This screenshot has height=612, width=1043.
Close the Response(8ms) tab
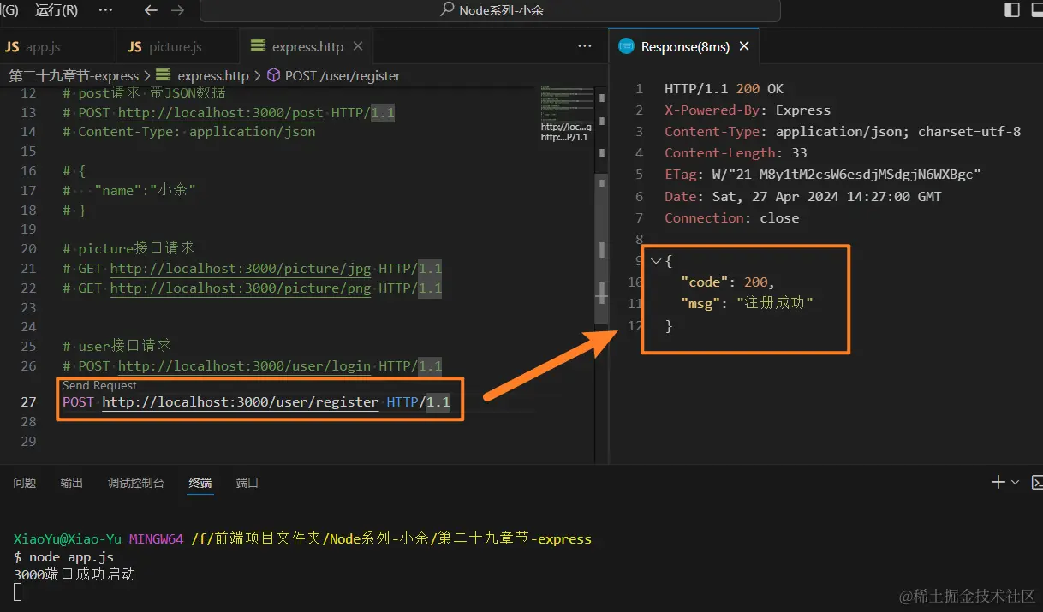pyautogui.click(x=744, y=46)
